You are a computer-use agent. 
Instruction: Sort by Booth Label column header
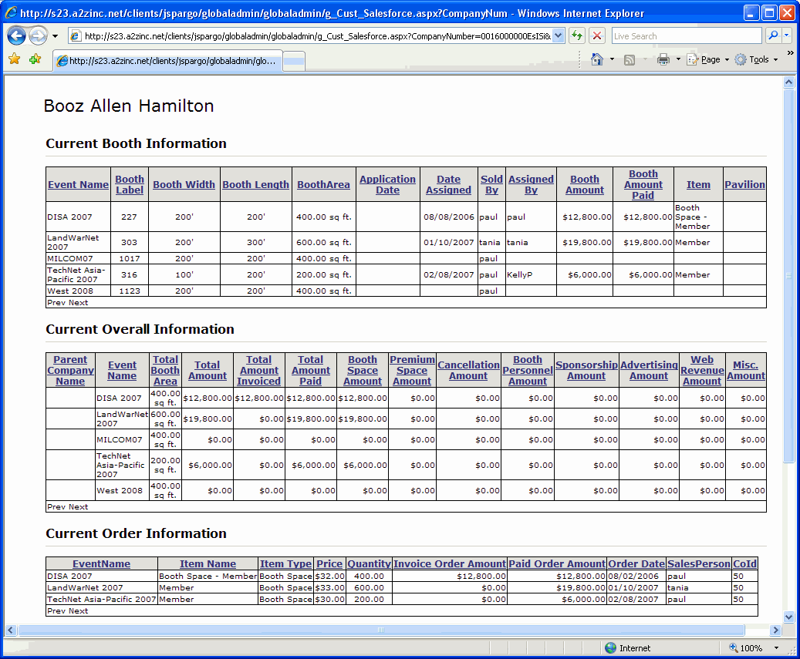[130, 184]
